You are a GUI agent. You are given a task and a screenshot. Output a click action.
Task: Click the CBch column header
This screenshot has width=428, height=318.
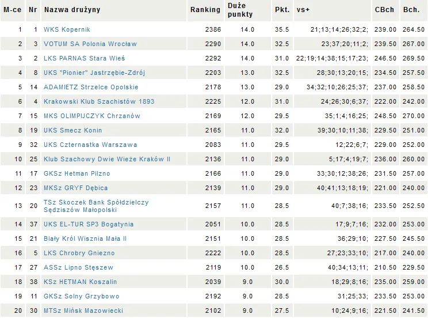384,10
